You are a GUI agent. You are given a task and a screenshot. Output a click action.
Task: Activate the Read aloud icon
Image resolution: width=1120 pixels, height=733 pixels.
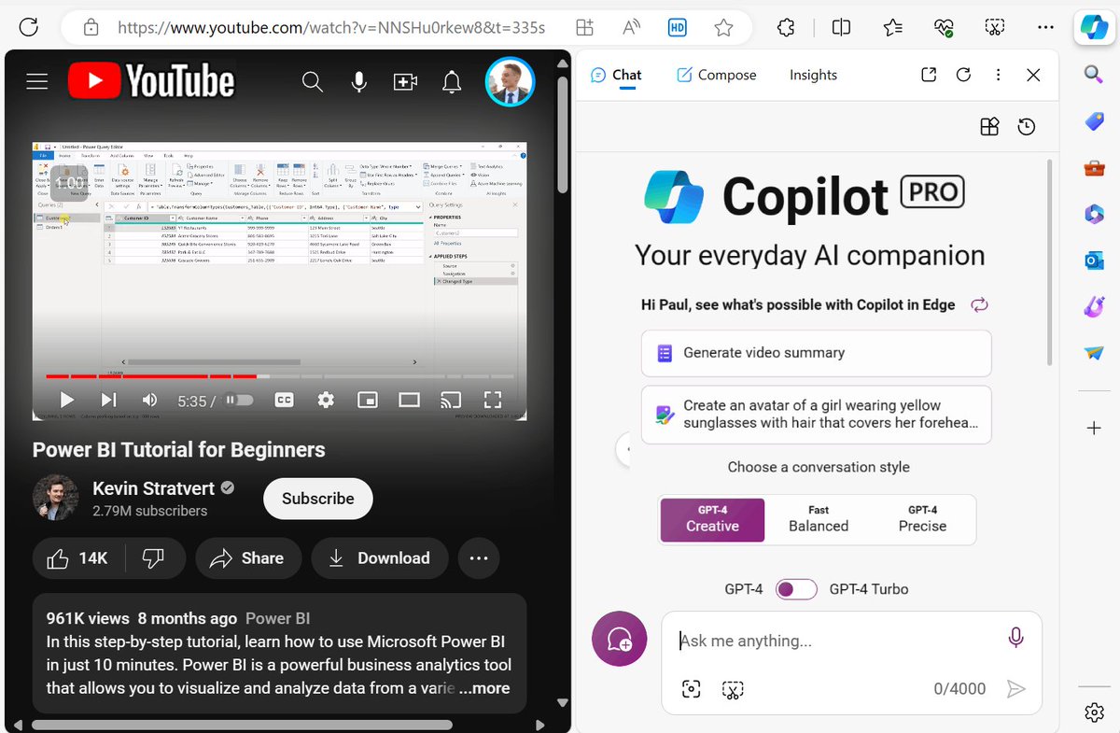point(632,27)
